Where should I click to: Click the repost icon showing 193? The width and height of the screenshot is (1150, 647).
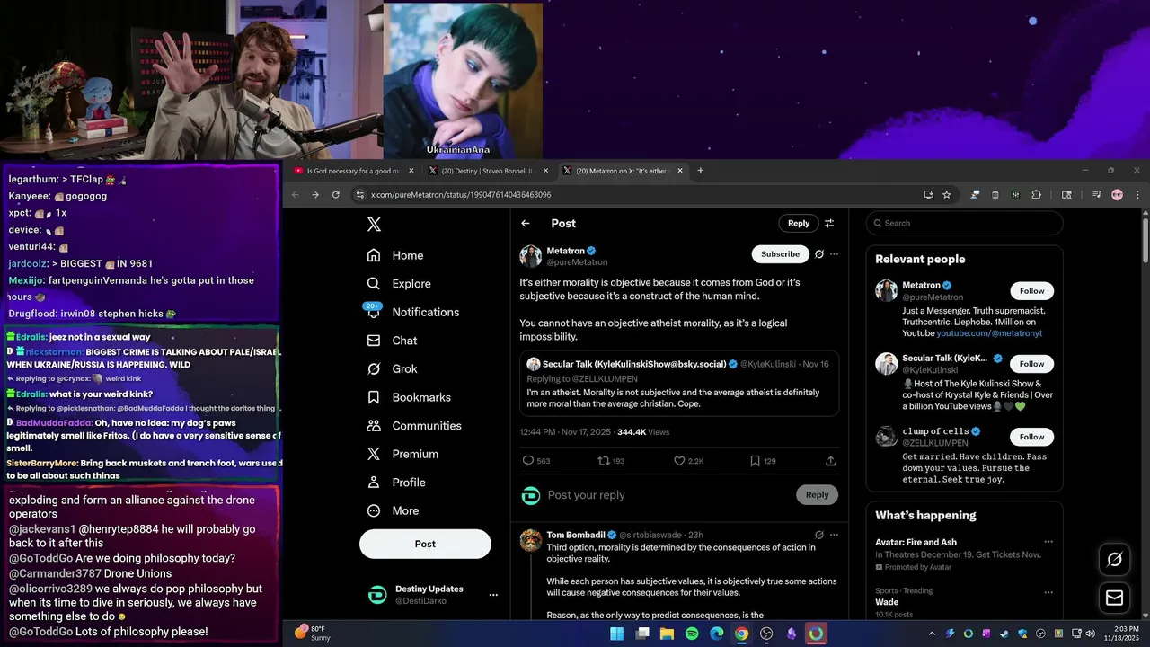coord(611,461)
